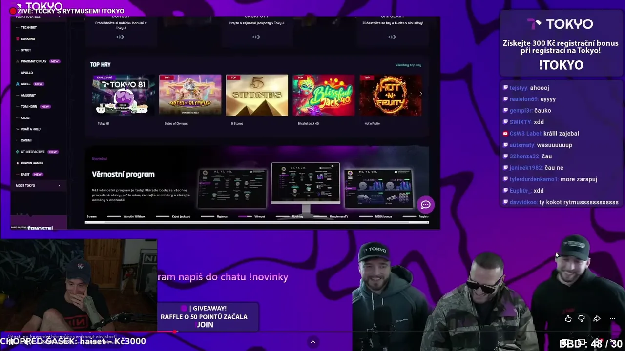Click the Věrnostní program heading
The image size is (625, 351).
[123, 174]
